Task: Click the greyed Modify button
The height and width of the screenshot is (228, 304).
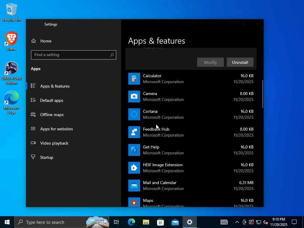Action: point(210,62)
